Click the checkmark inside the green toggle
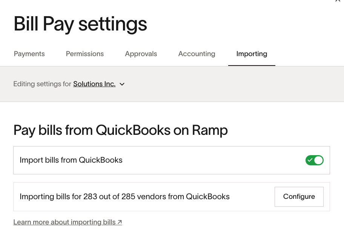Screen dimensions: 344x238 click(x=310, y=160)
